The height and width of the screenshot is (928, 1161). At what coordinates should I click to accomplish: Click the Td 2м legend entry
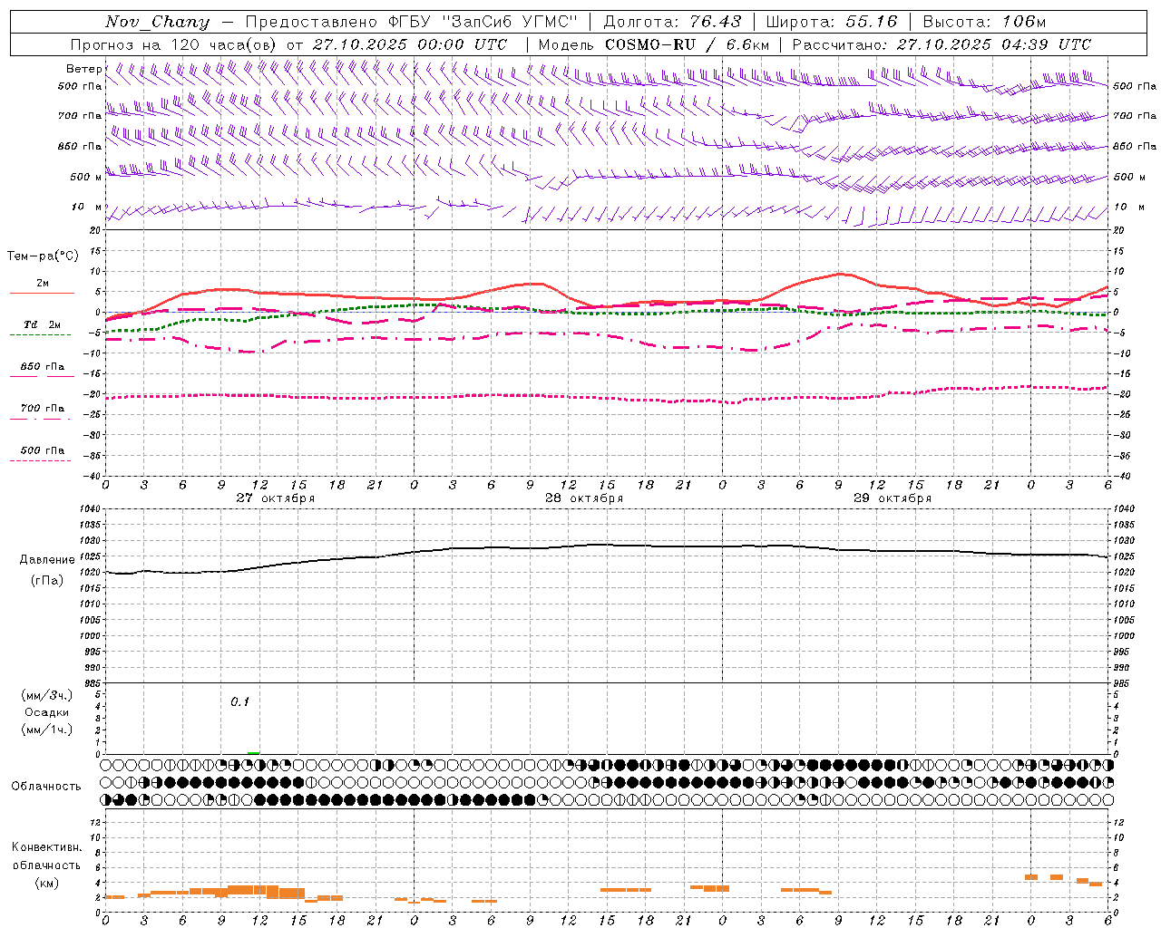(x=43, y=324)
